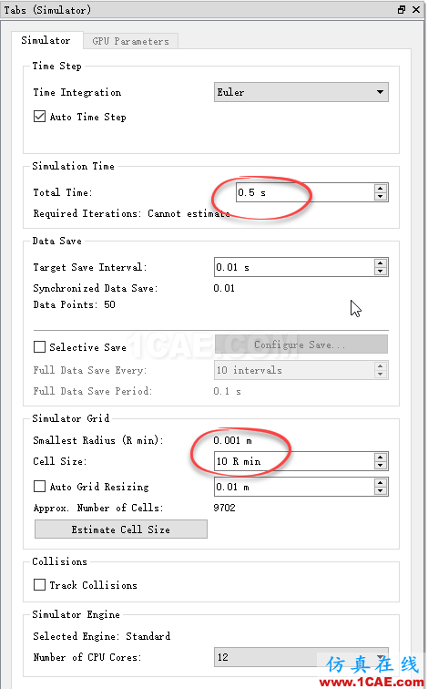Viewport: 428px width, 689px height.
Task: Open the Number of CPU Cores dropdown
Action: (301, 657)
